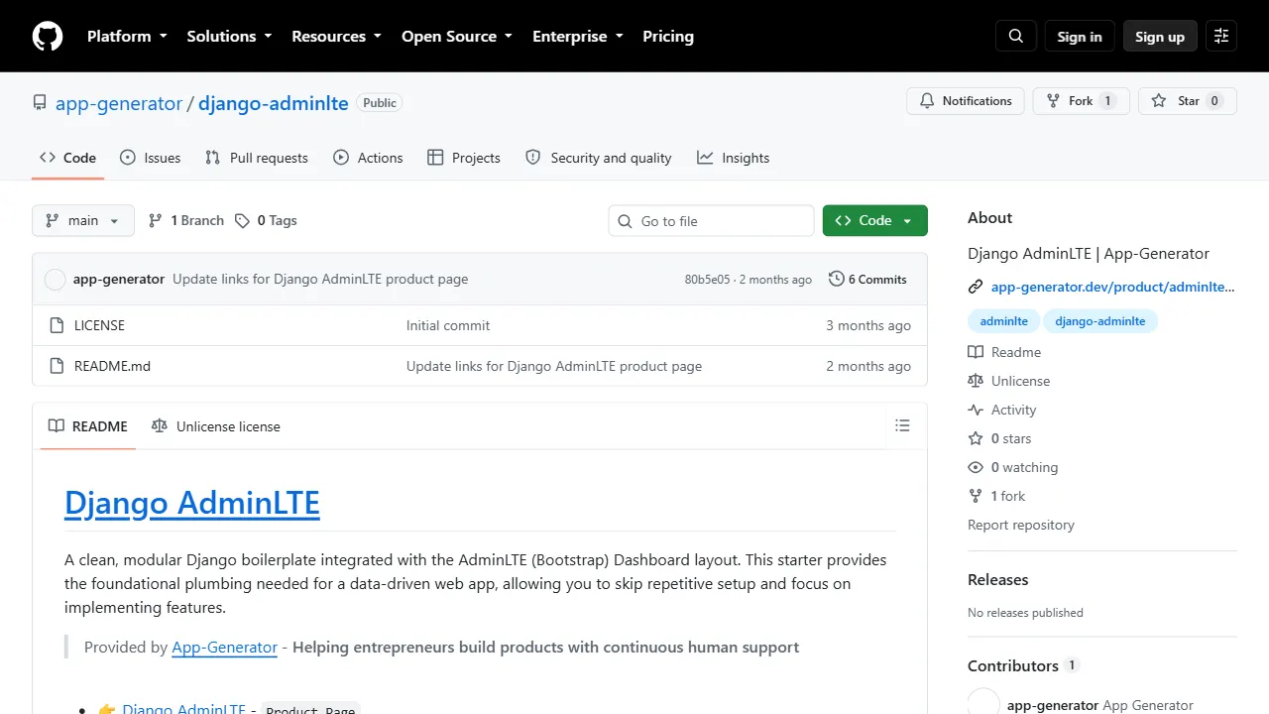Click the adminlte topic tag
Screen dimensions: 1269x714
click(x=1004, y=321)
